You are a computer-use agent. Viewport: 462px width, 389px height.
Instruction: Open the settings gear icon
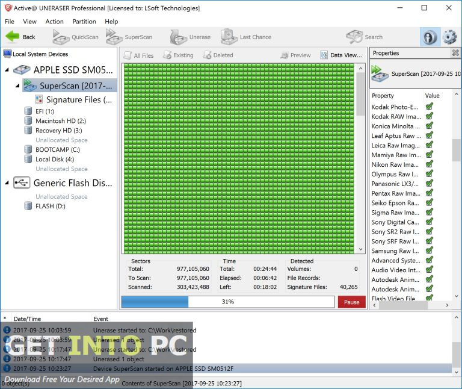click(450, 37)
